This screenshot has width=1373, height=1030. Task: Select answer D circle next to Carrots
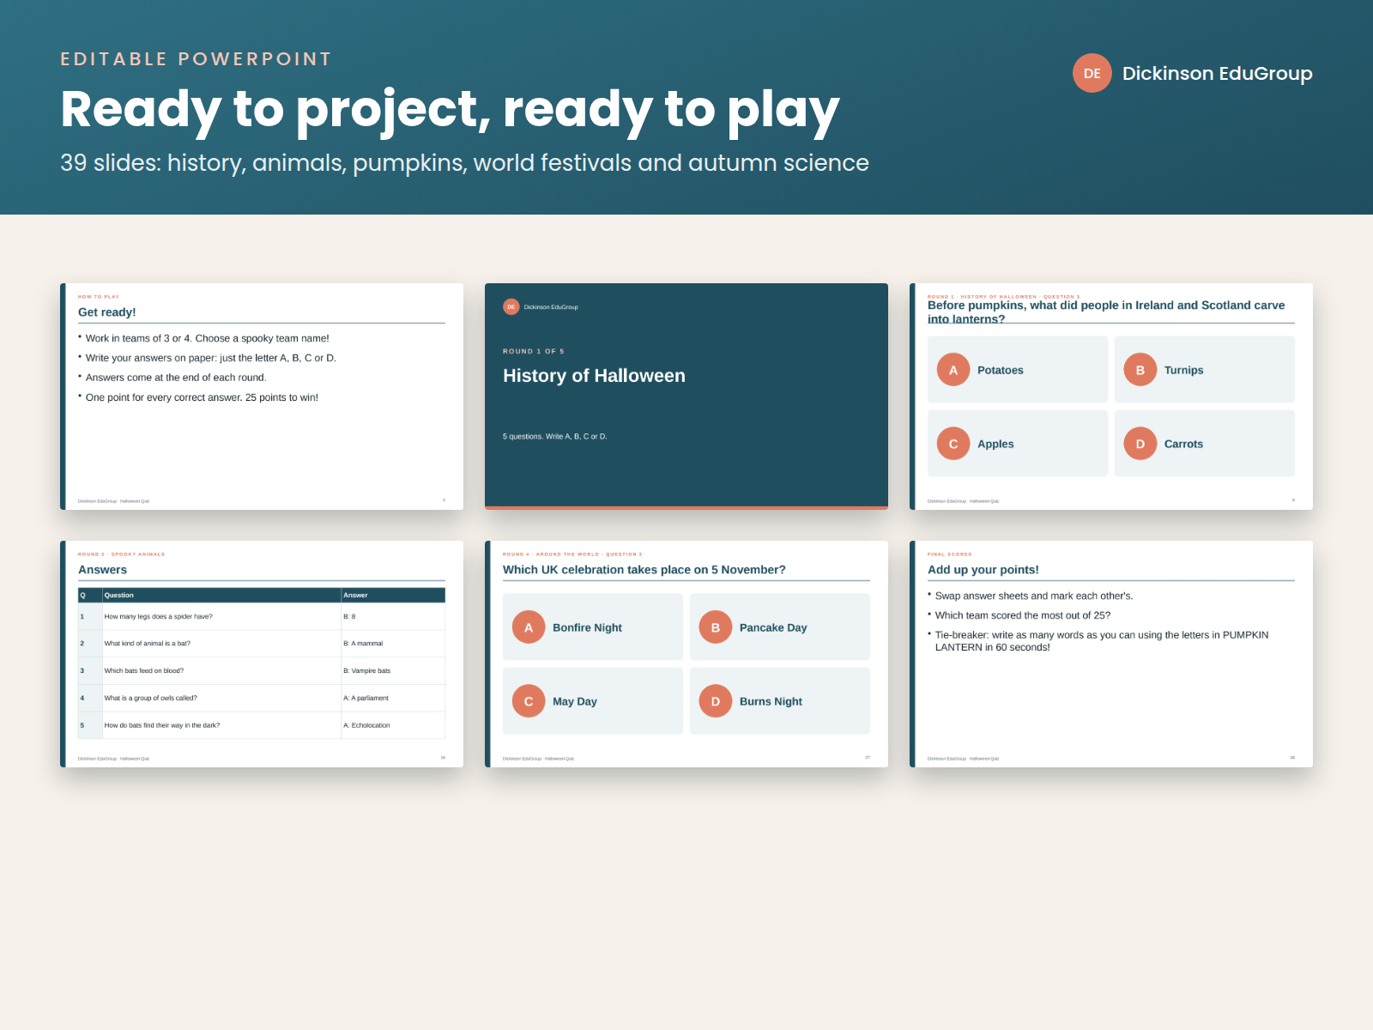[1140, 443]
